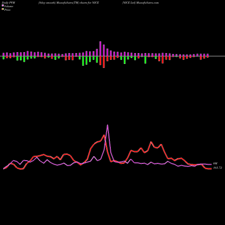Screen dimensions: 225x225
Task: Click the 0M volume value label
Action: click(x=215, y=163)
